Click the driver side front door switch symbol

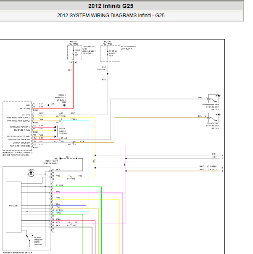(x=214, y=118)
